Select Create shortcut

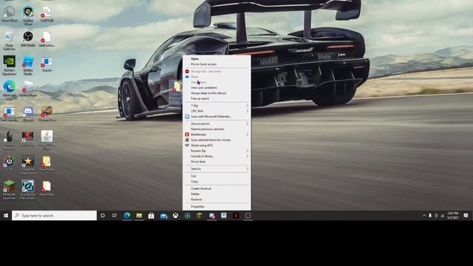tap(217, 188)
